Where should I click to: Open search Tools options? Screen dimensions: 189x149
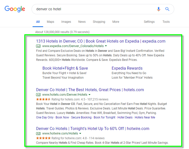coord(166,22)
